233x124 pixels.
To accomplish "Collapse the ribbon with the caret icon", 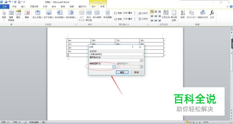I will 227,6.
